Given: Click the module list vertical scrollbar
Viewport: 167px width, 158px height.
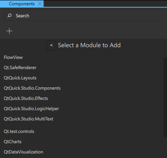Looking at the screenshot, I should coord(165,98).
